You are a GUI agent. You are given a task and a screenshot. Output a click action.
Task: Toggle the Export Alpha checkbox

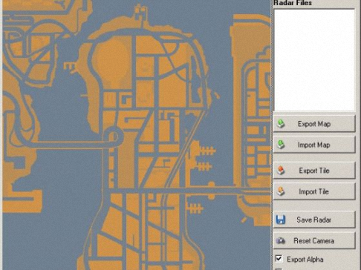pyautogui.click(x=279, y=259)
